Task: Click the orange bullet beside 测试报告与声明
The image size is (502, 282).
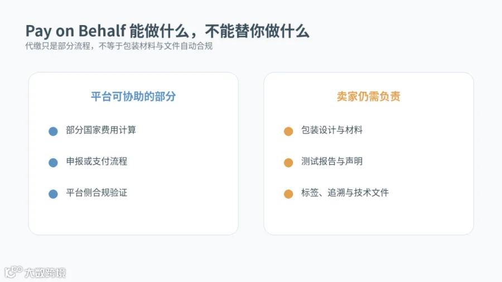Action: (x=288, y=162)
